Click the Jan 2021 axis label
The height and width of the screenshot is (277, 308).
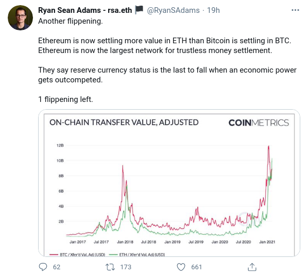(x=267, y=242)
